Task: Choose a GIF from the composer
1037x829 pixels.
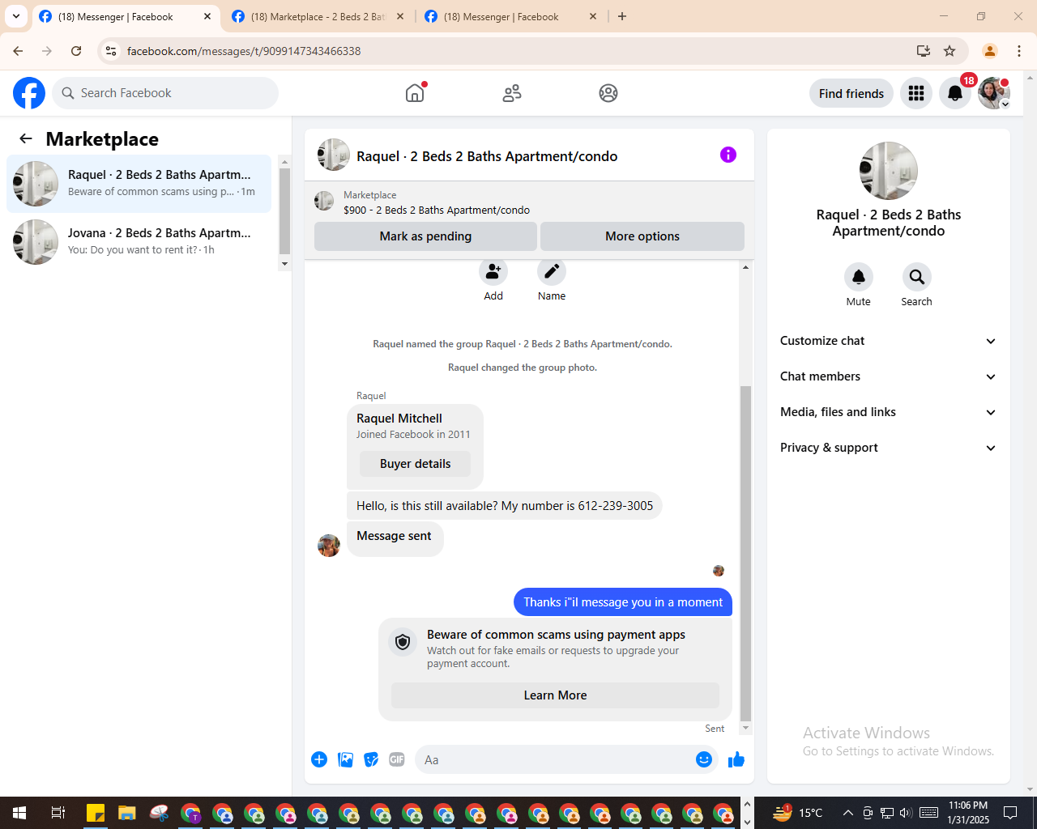Action: (397, 759)
